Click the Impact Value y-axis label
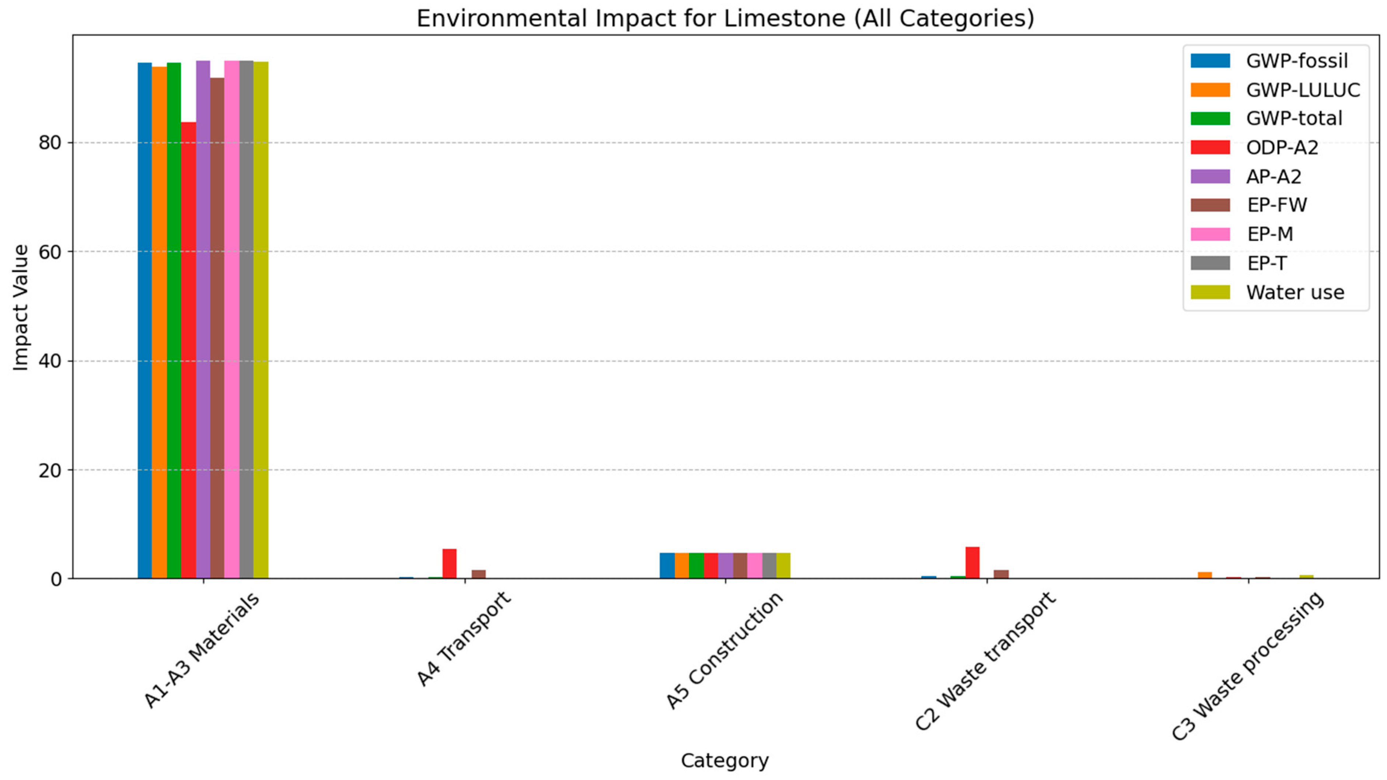The width and height of the screenshot is (1387, 780). [x=21, y=307]
